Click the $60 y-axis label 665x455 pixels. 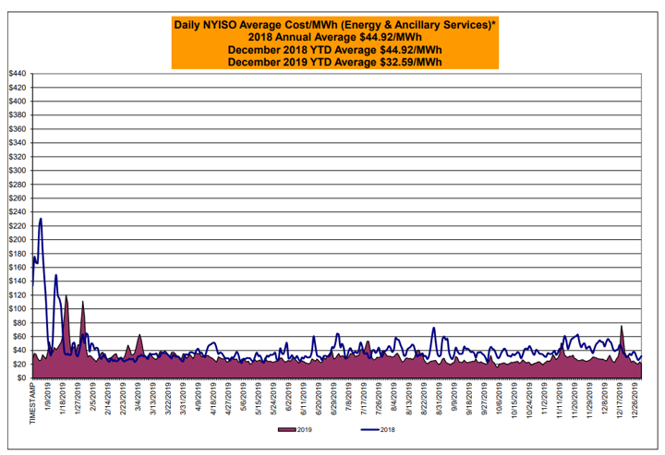19,336
